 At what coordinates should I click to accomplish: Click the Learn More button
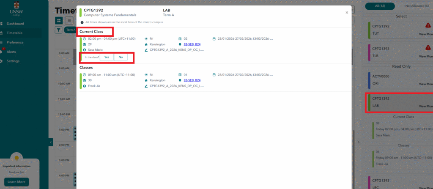coord(16,182)
